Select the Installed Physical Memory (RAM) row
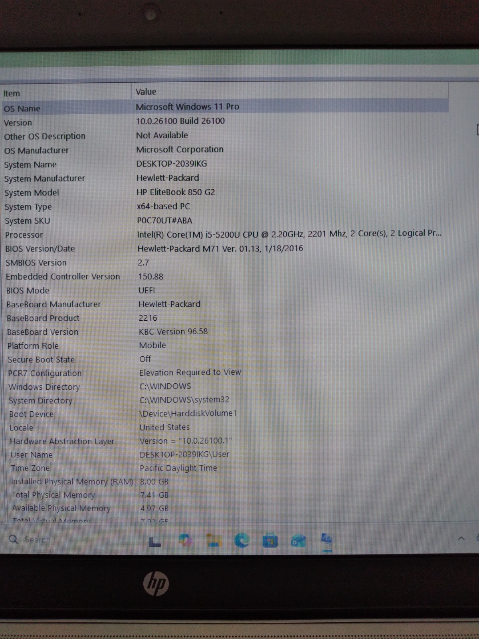 [x=224, y=482]
